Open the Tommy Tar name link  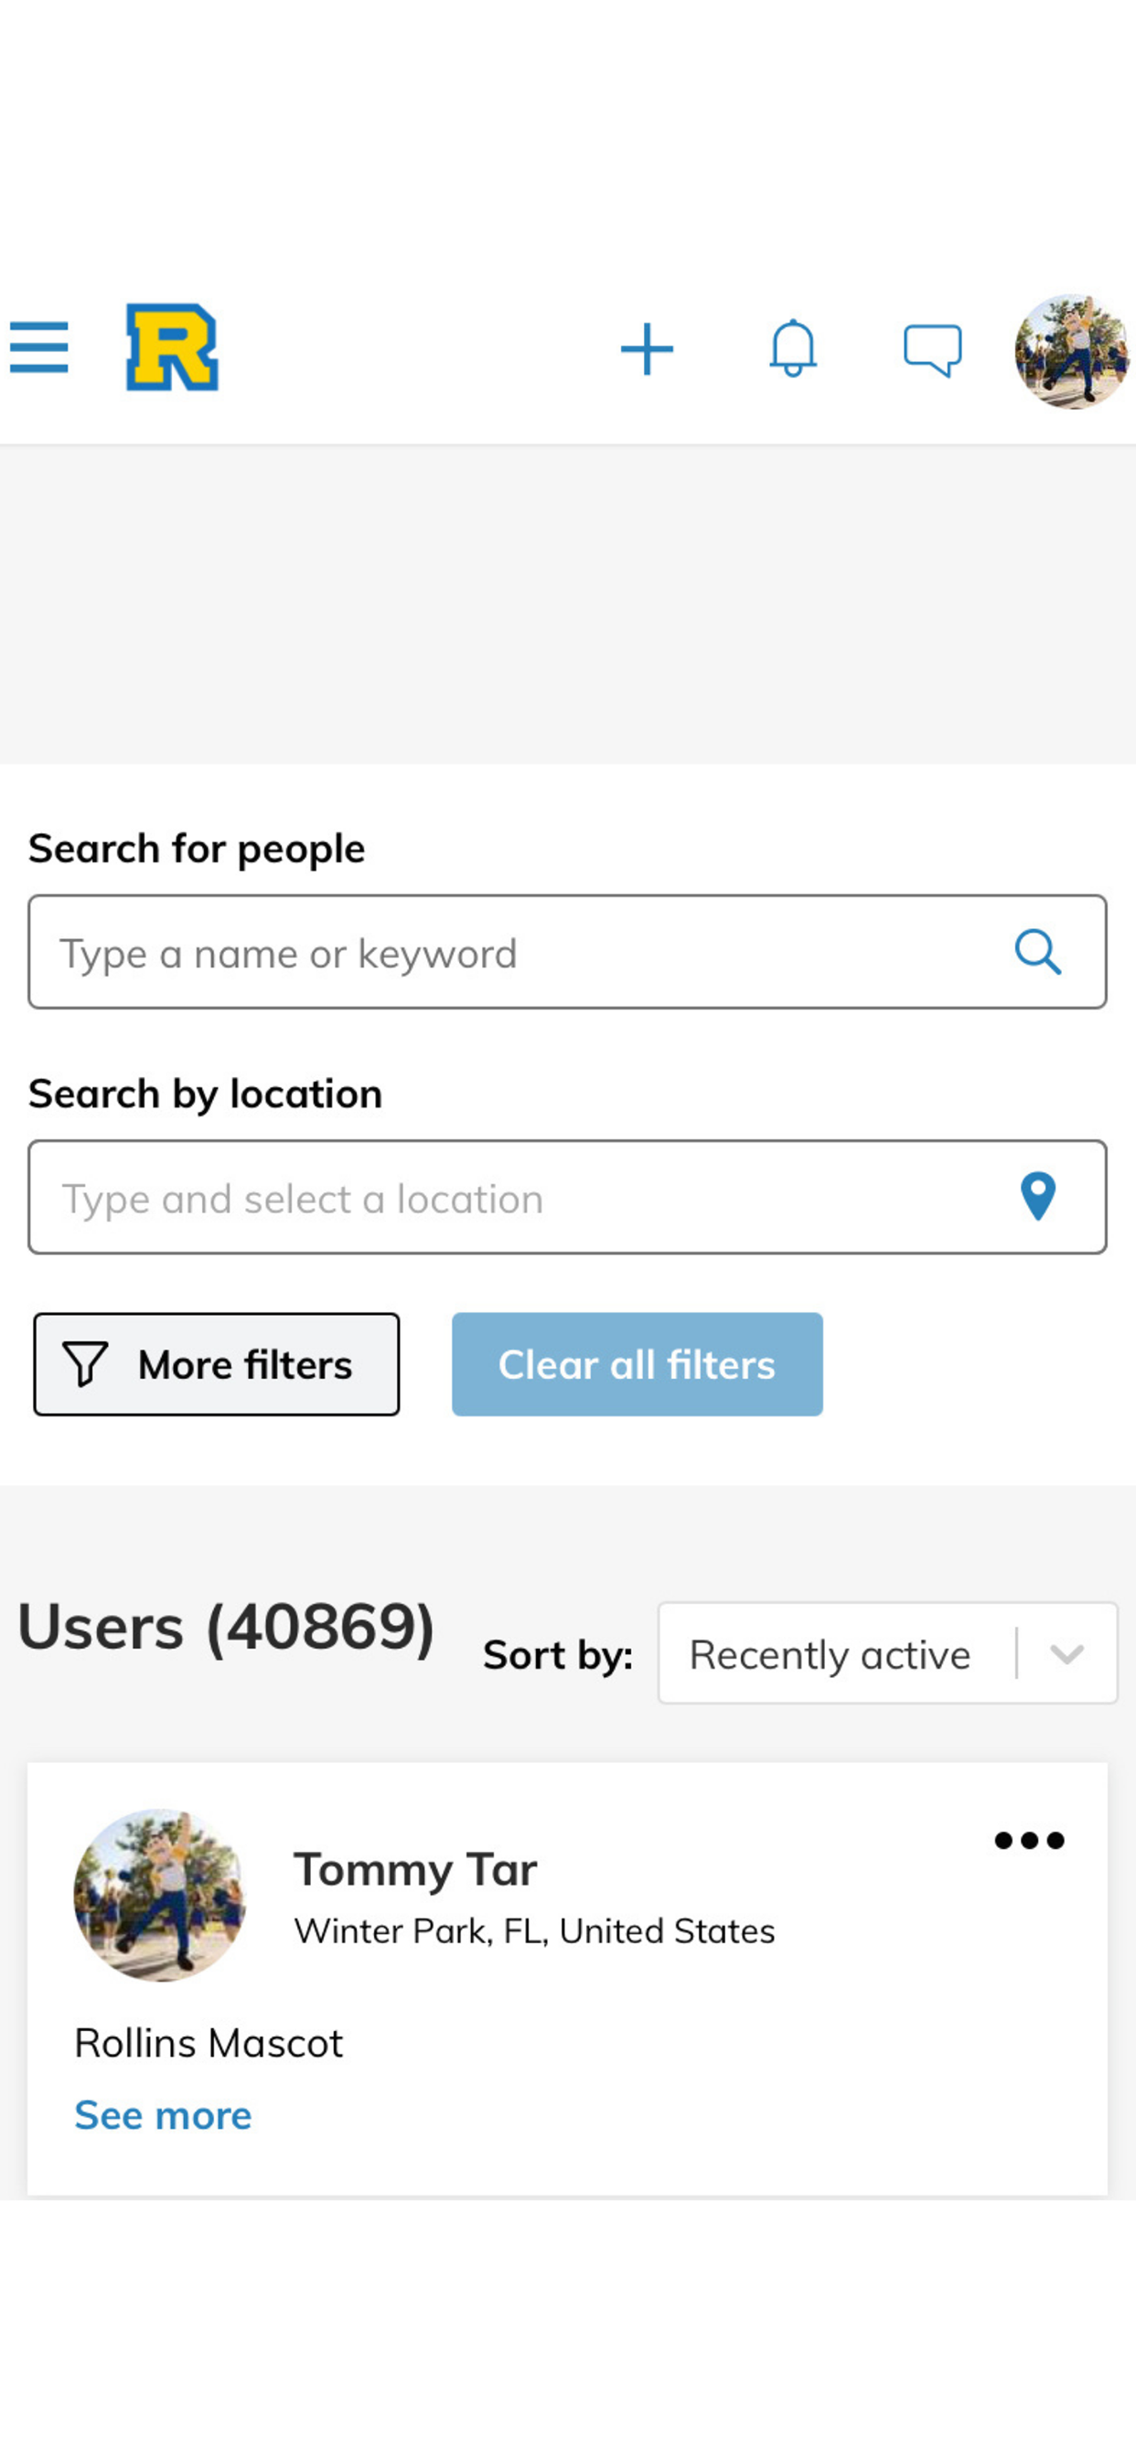[x=415, y=1868]
